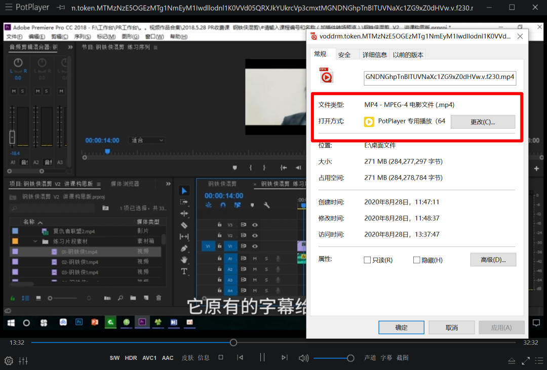Open the PotPlayer file eject icon
This screenshot has height=370, width=547.
pos(512,360)
